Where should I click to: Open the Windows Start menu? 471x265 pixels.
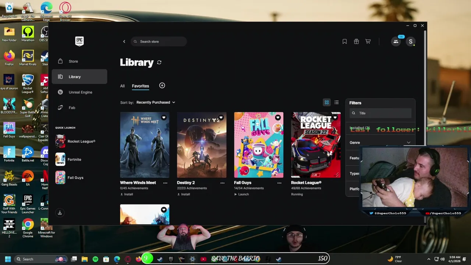click(x=8, y=259)
